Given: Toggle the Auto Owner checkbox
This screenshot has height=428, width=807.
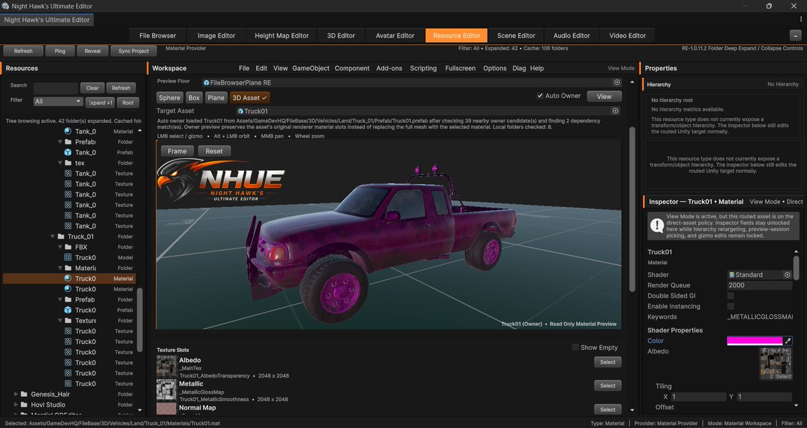Looking at the screenshot, I should (540, 96).
